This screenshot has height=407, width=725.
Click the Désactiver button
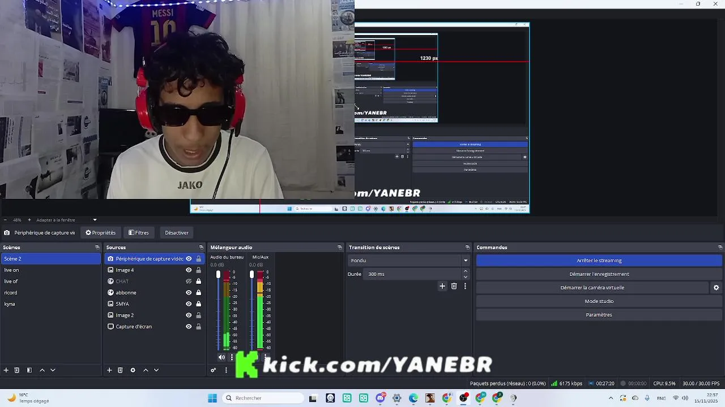[177, 233]
